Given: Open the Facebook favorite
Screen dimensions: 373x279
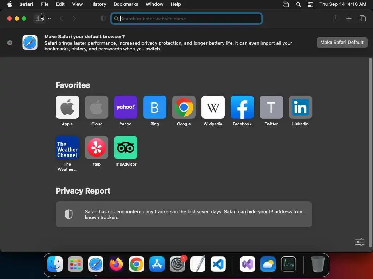Looking at the screenshot, I should pyautogui.click(x=242, y=107).
